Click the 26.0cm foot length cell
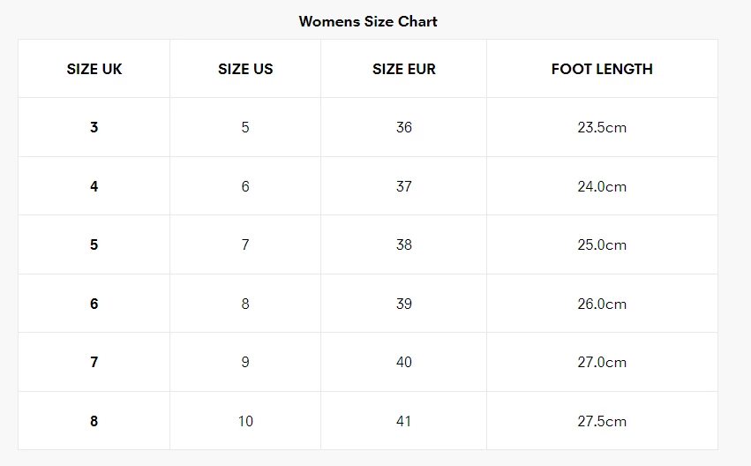 [602, 304]
